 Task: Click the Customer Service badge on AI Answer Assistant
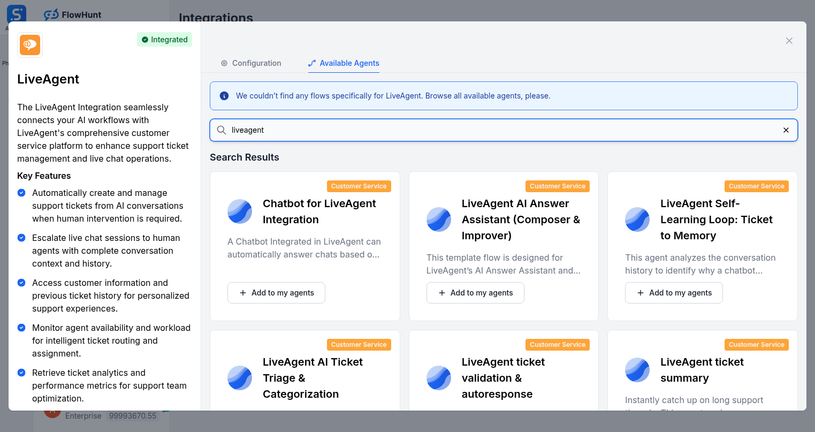click(x=557, y=186)
